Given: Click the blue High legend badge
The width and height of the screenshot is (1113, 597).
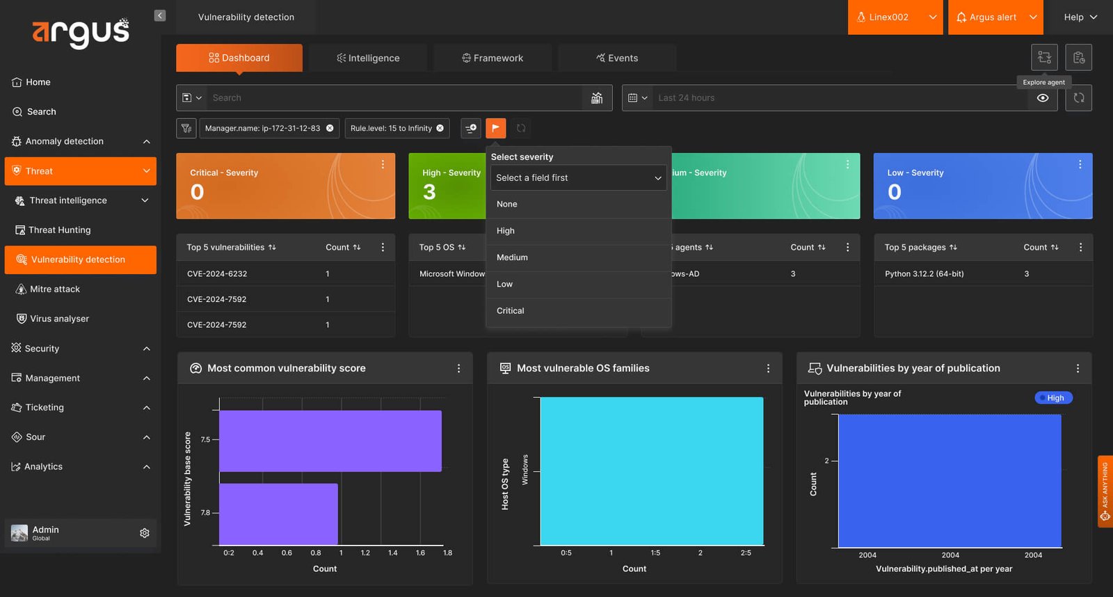Looking at the screenshot, I should [1054, 398].
